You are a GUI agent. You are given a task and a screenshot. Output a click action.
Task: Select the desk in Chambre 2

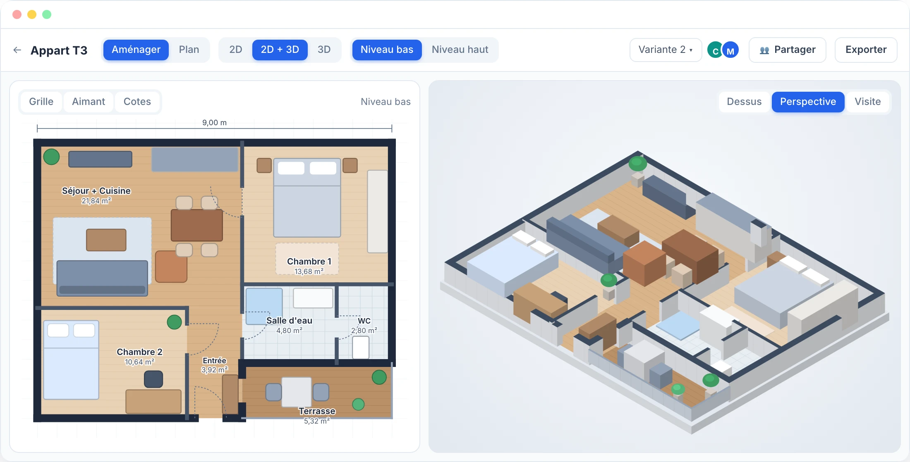[153, 401]
